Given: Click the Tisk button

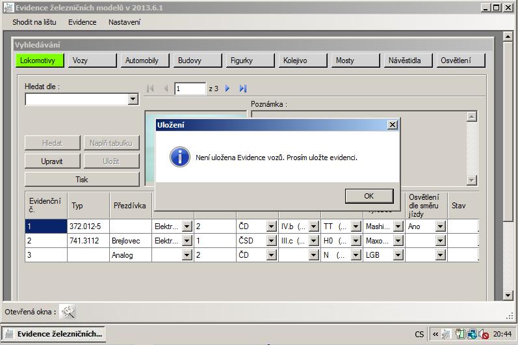Looking at the screenshot, I should tap(82, 179).
